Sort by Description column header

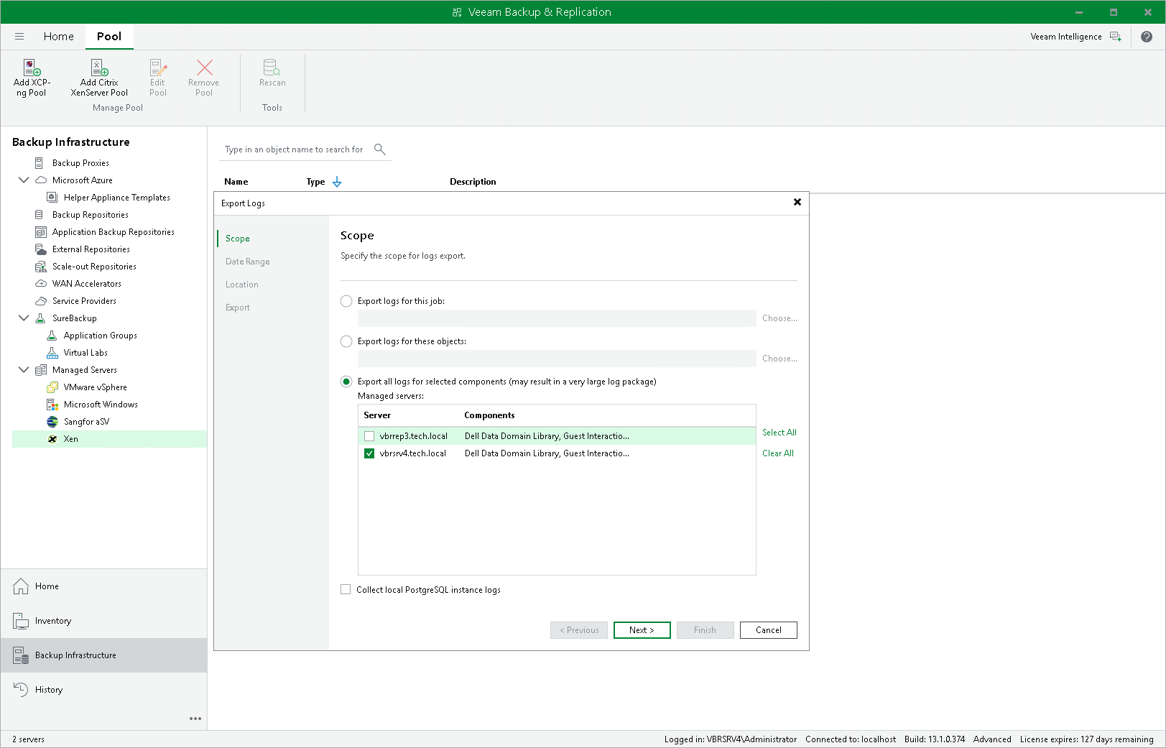pyautogui.click(x=473, y=182)
